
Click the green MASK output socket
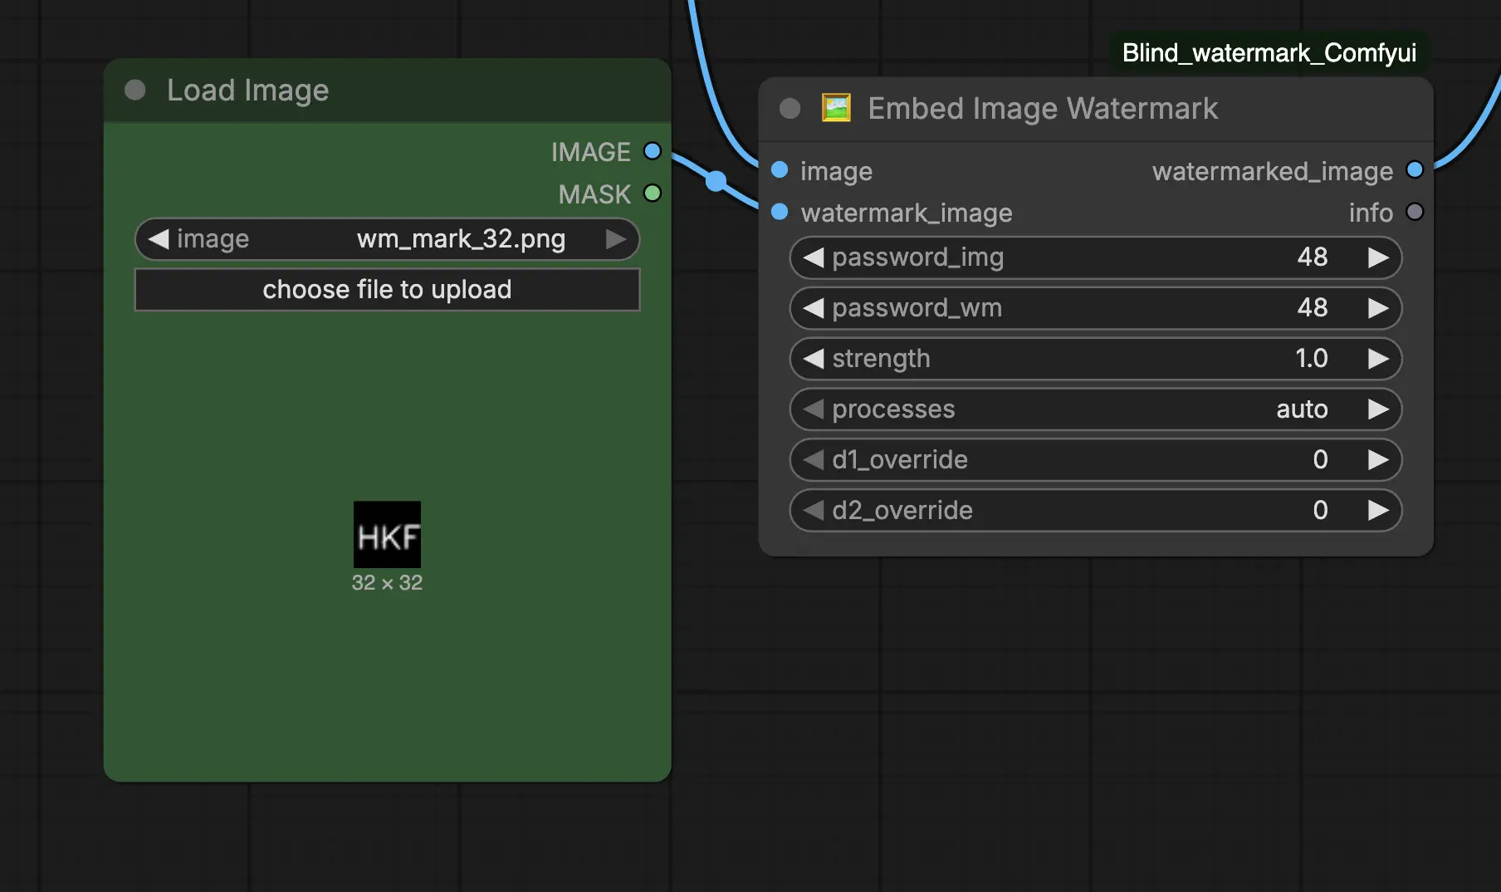pyautogui.click(x=653, y=194)
